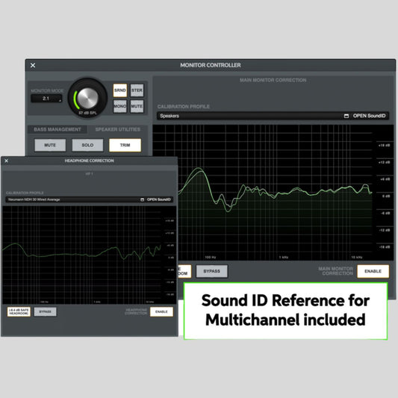Click ENABLE for Headphone Correction
The height and width of the screenshot is (398, 398).
pyautogui.click(x=161, y=311)
